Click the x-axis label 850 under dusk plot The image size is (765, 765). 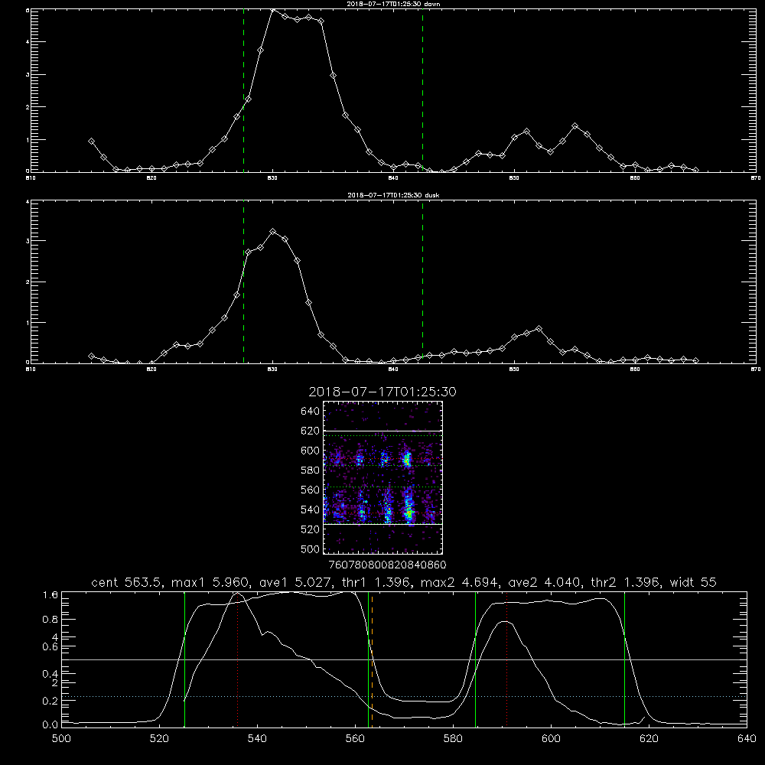tap(514, 369)
